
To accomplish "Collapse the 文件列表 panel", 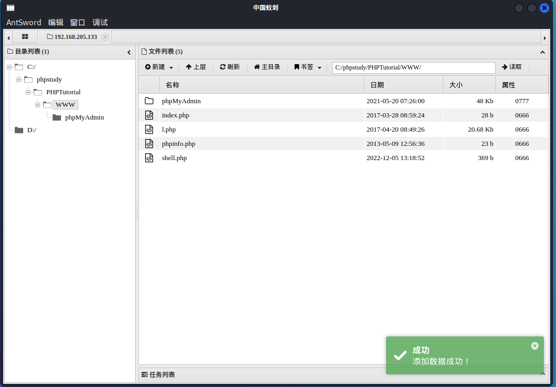I will pyautogui.click(x=542, y=52).
